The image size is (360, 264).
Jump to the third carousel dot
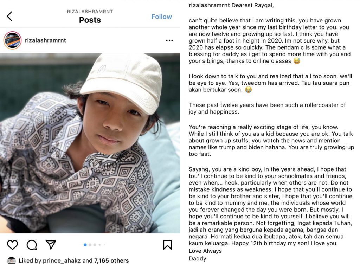pyautogui.click(x=95, y=245)
